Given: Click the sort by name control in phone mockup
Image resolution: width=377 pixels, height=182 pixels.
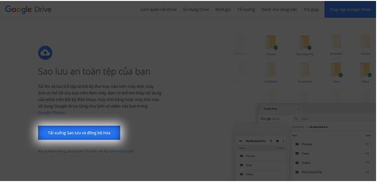Looking at the screenshot, I should pos(280,148).
